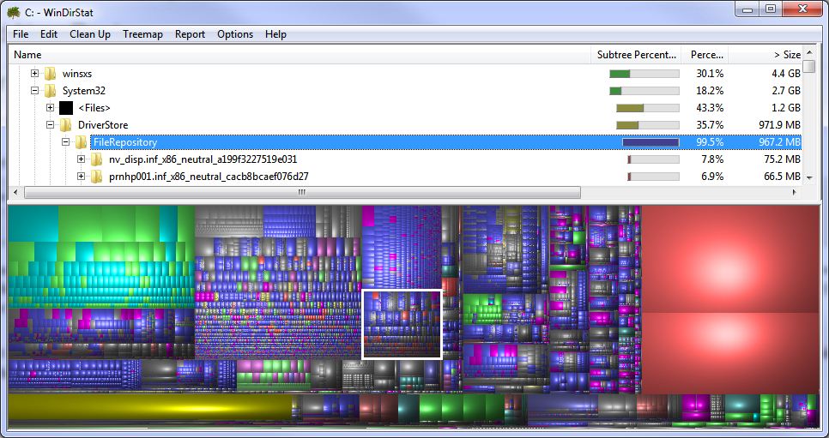Collapse the FileRepository folder node
This screenshot has width=829, height=438.
coord(65,142)
